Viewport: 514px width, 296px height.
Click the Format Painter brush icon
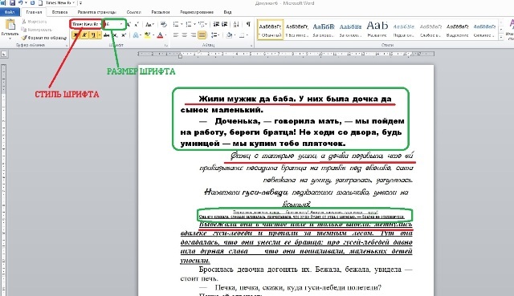(x=24, y=38)
